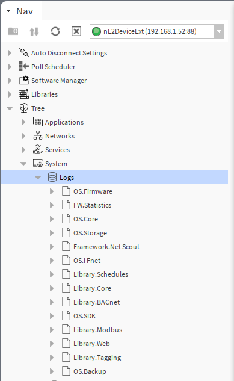Select the Software Manager tree item
This screenshot has height=381, width=234.
point(59,81)
